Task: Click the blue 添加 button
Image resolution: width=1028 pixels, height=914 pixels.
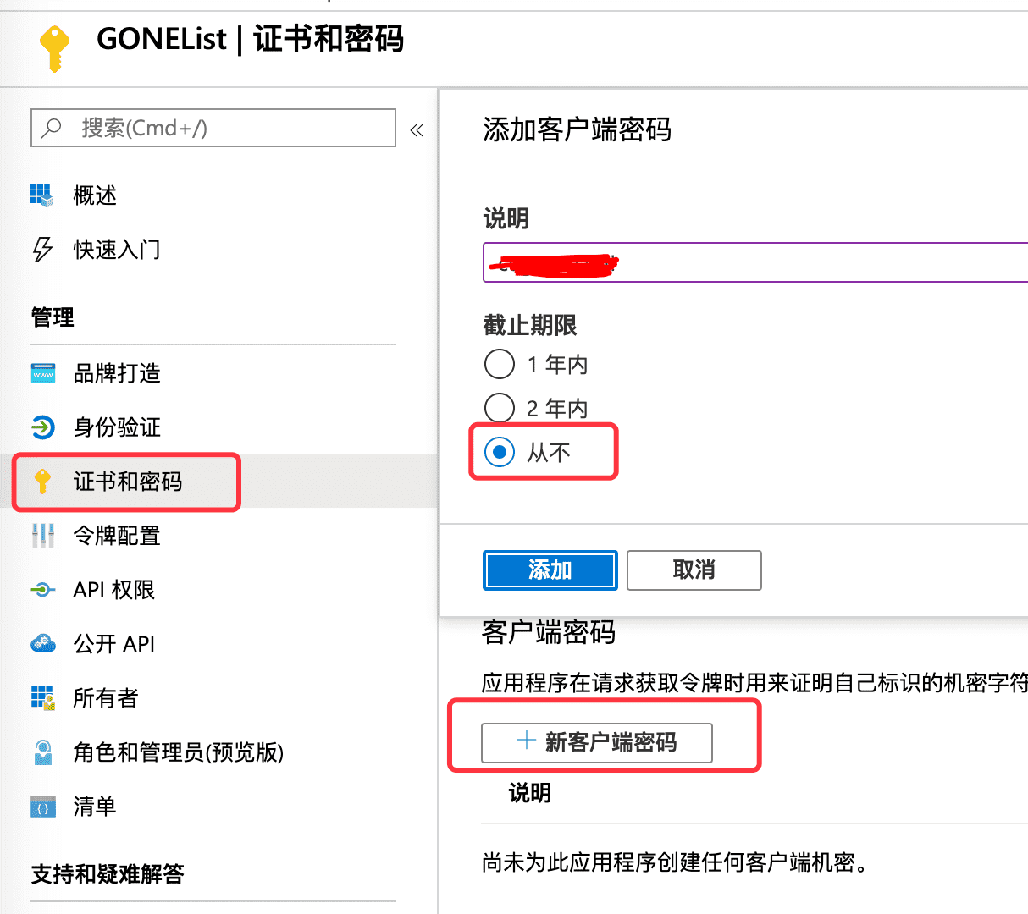Action: tap(550, 570)
